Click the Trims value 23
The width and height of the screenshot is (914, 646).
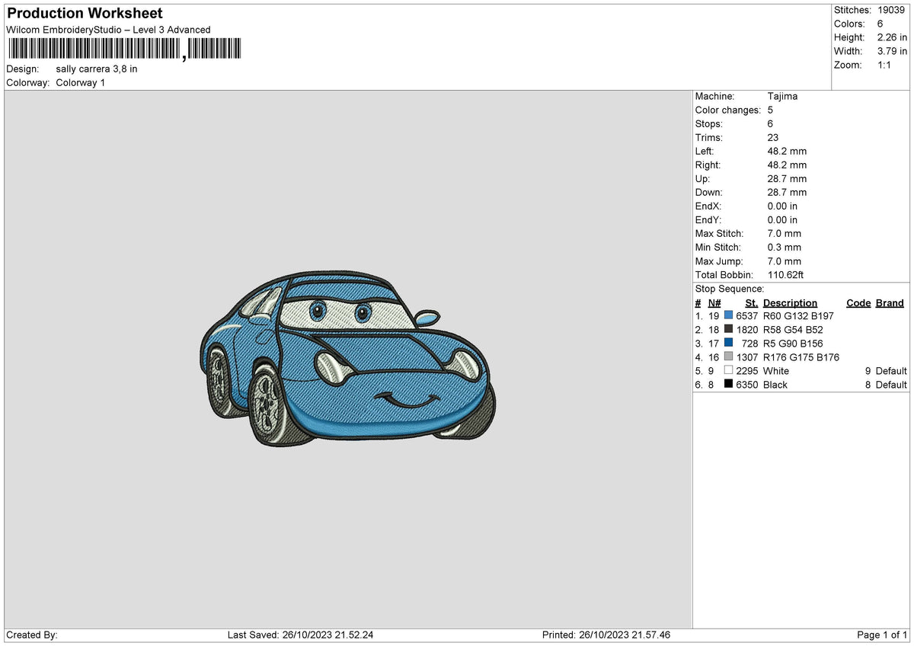coord(774,138)
